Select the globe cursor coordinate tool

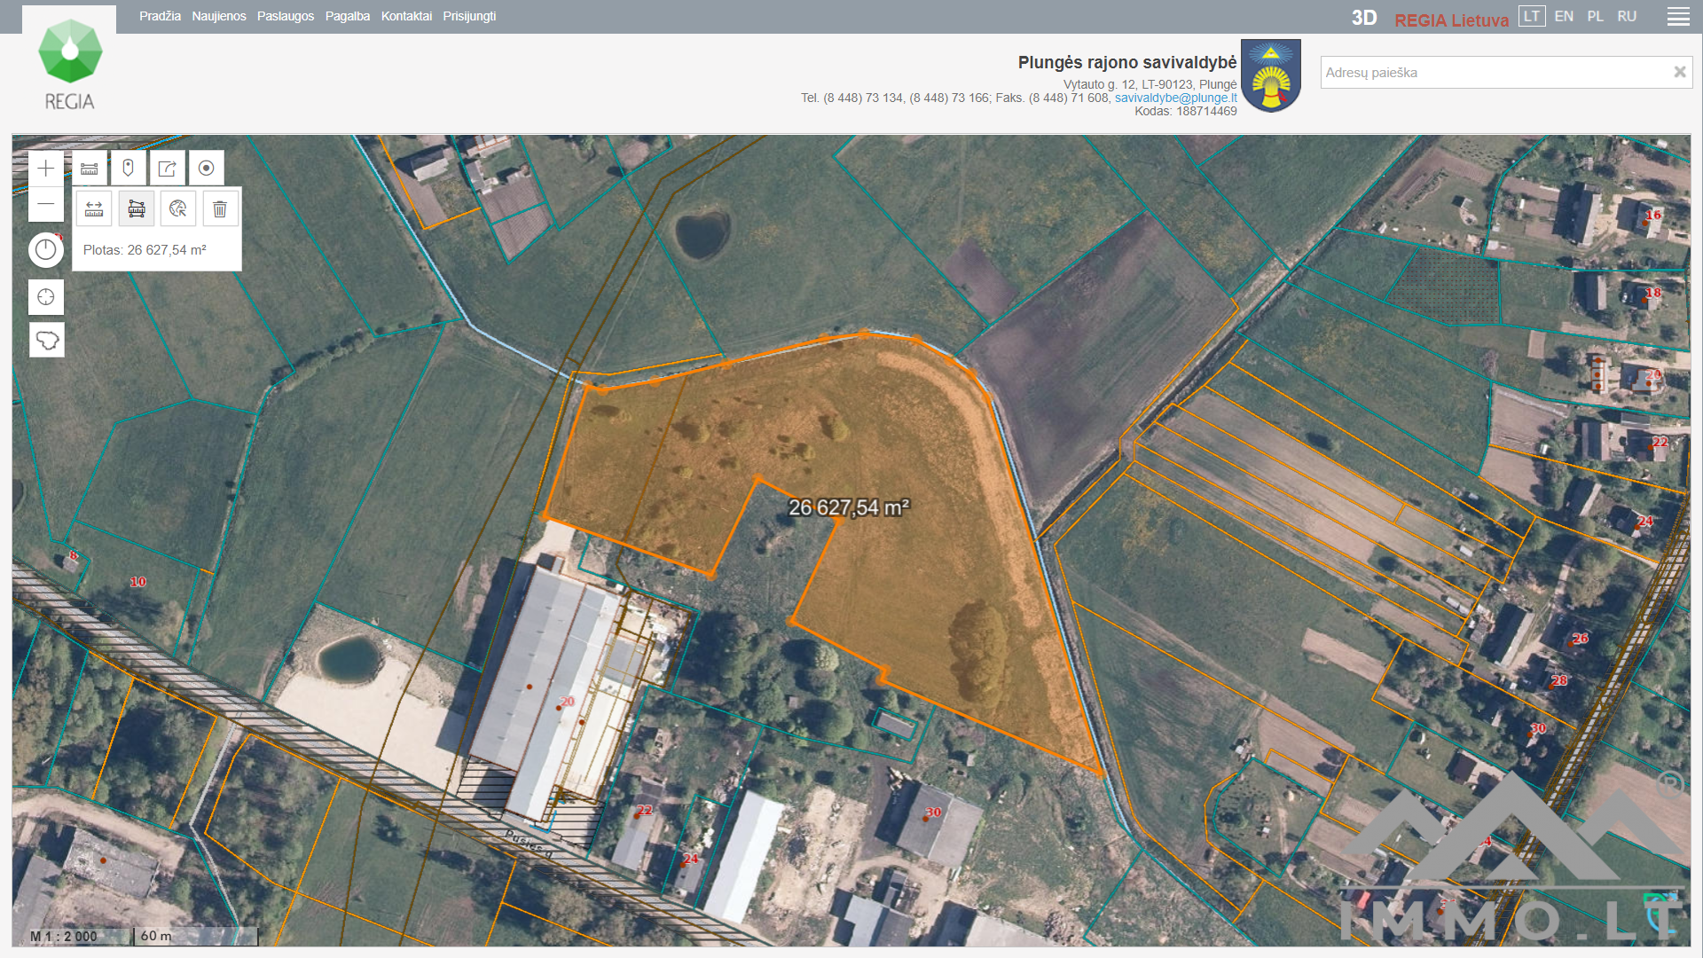(x=178, y=209)
